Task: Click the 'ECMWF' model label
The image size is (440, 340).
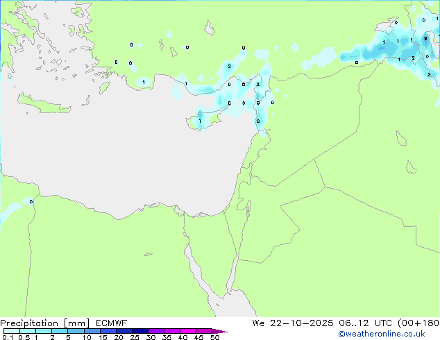Action: click(x=111, y=323)
